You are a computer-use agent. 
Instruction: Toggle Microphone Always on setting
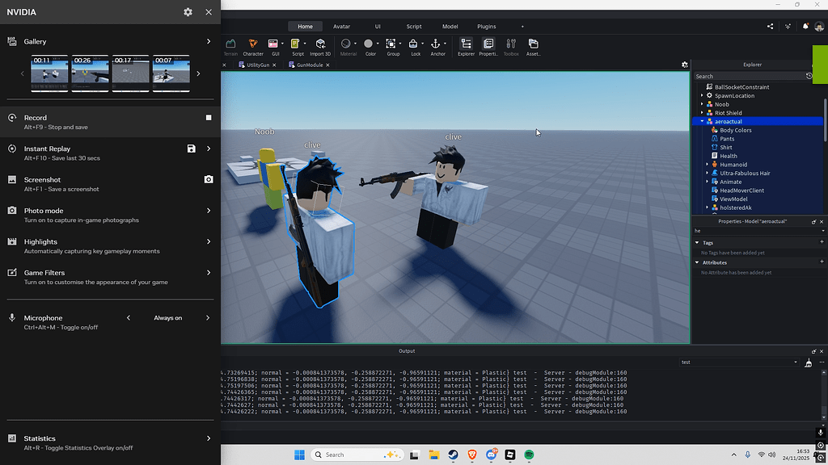click(167, 317)
